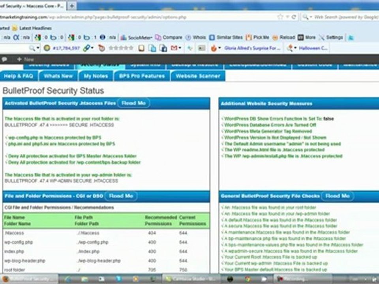Open Gloria Allred's Surprise headline link
Image resolution: width=379 pixels, height=284 pixels.
[252, 48]
